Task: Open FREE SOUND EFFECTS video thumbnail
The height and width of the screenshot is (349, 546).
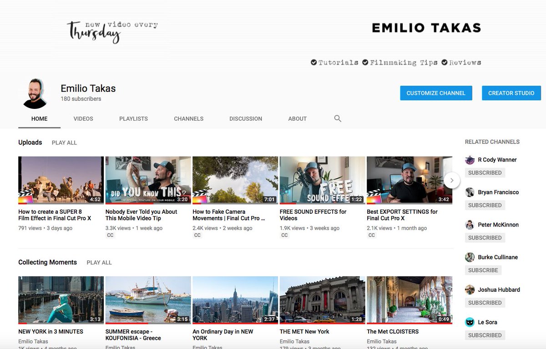Action: [x=323, y=180]
